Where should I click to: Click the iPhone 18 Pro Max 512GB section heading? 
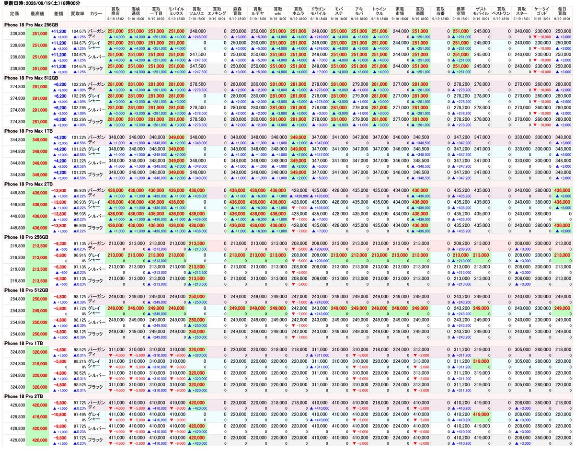(31, 78)
